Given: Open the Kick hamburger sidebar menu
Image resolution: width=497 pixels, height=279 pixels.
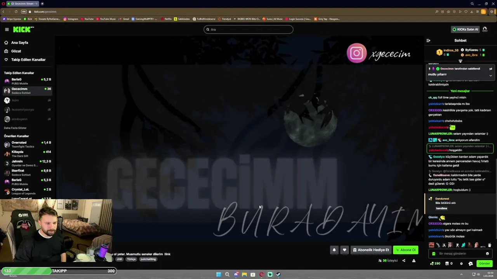Looking at the screenshot, I should [7, 29].
